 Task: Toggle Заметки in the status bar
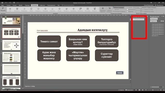tap(121, 90)
